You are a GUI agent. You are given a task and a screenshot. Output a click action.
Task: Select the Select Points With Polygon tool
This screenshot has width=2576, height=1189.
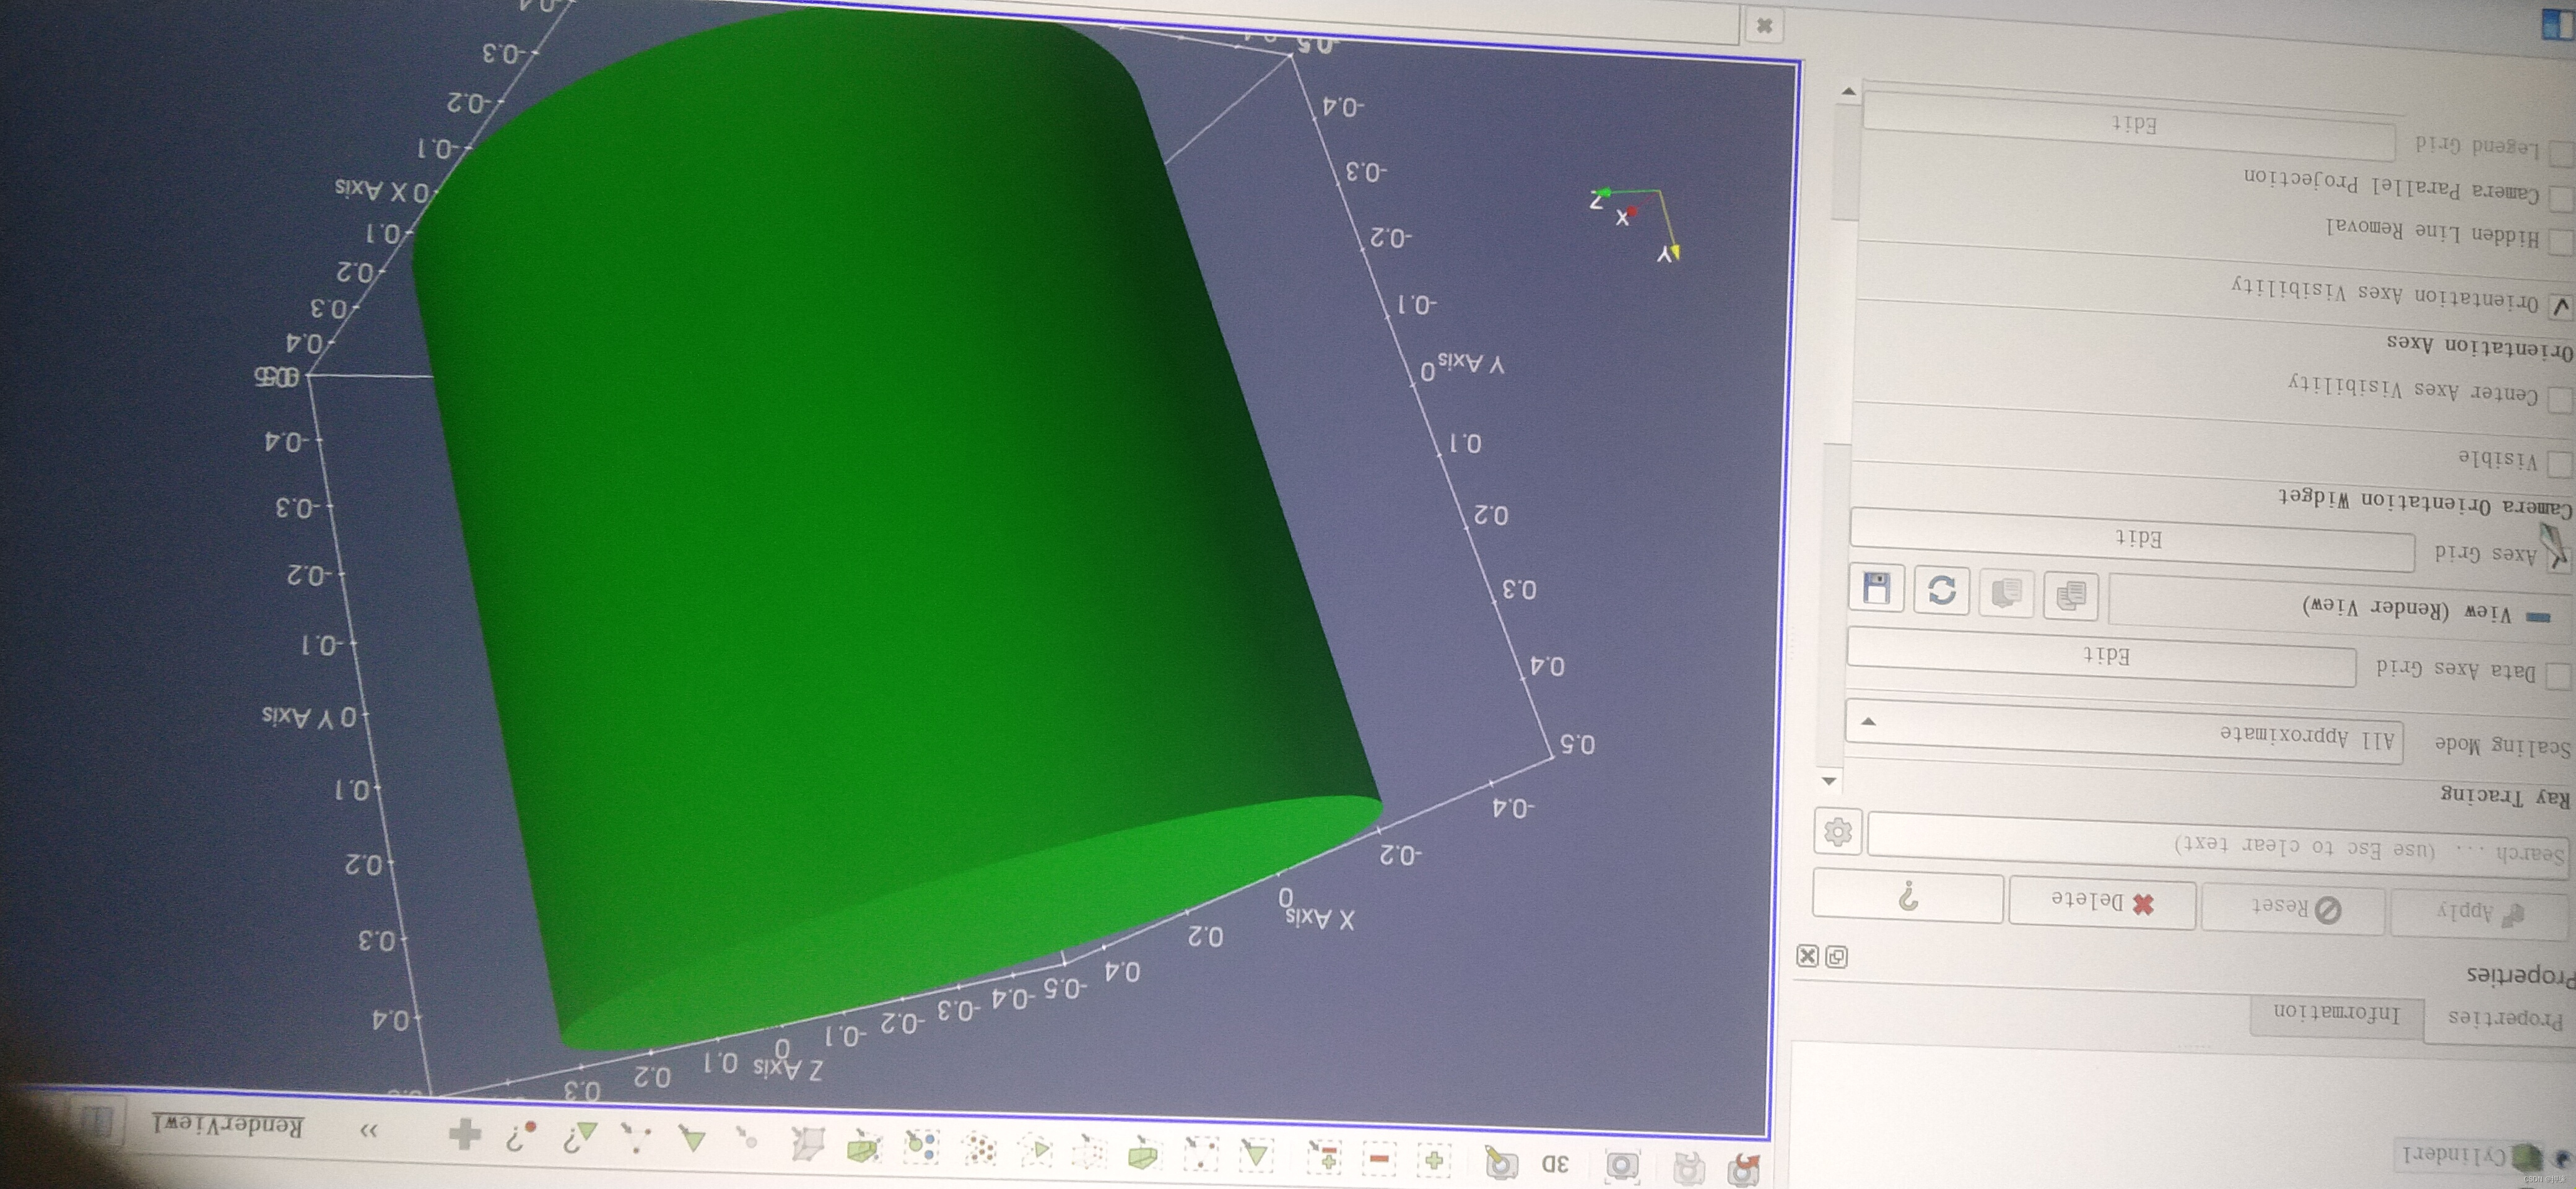click(980, 1149)
